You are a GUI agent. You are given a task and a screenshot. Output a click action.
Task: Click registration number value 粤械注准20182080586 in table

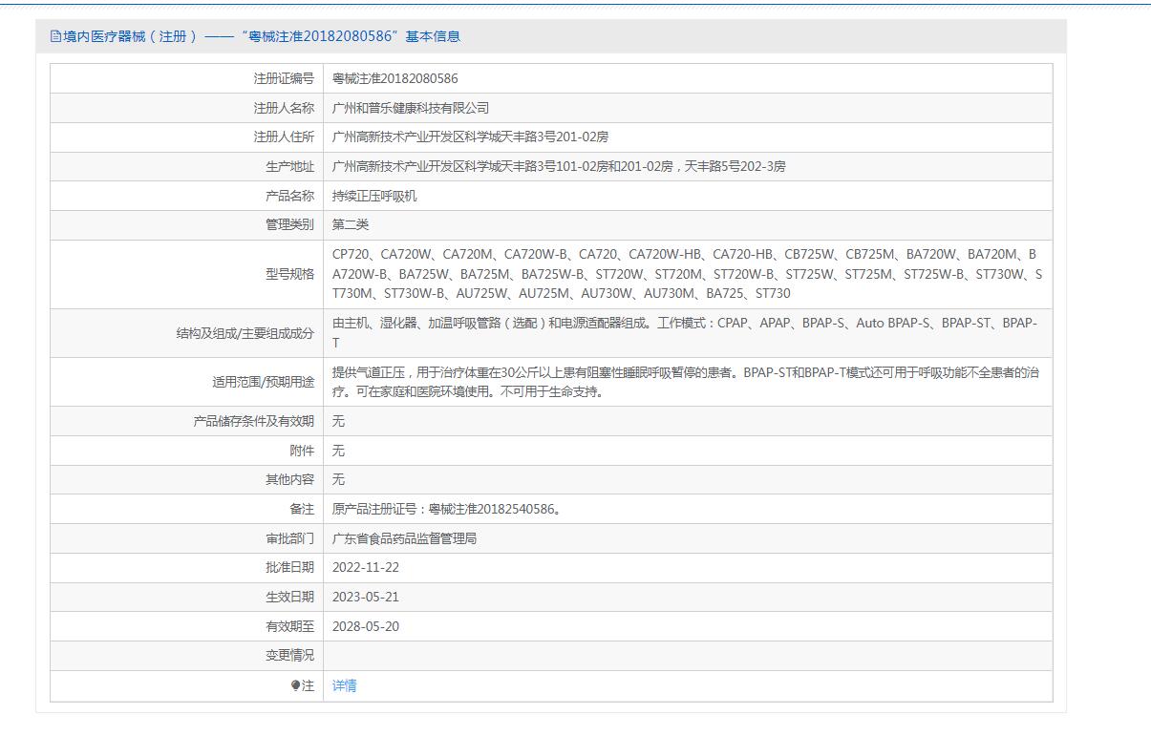coord(394,78)
